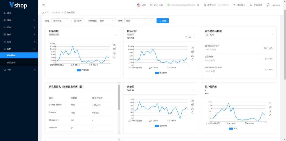The image size is (286, 141).
Task: Click the United States row in visitor ranking
Action: (x=82, y=105)
